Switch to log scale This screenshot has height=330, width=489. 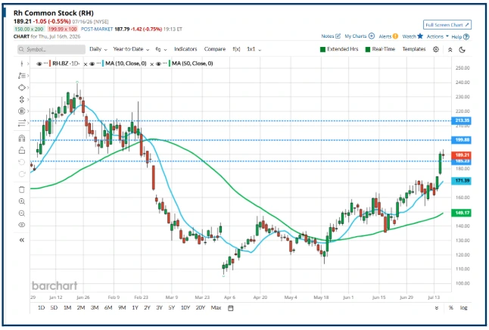point(464,308)
